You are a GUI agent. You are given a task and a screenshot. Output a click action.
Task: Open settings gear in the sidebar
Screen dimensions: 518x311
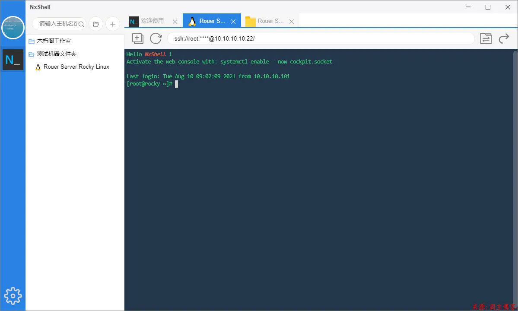(x=13, y=296)
